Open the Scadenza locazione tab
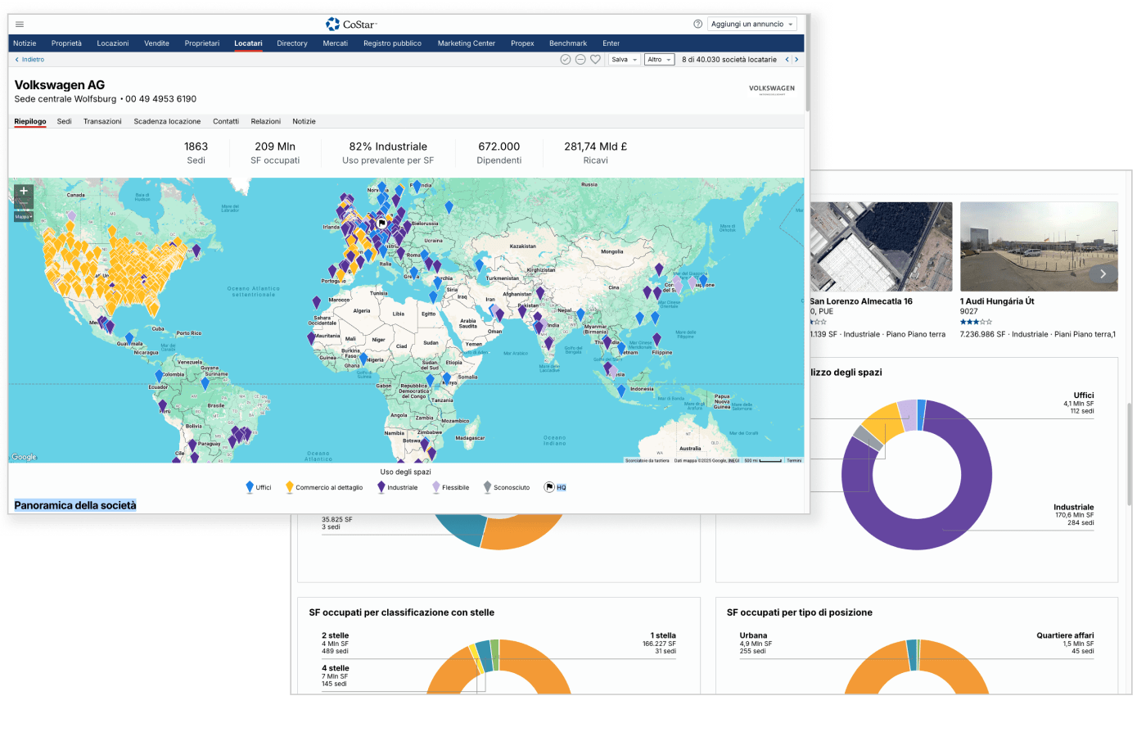 coord(167,121)
